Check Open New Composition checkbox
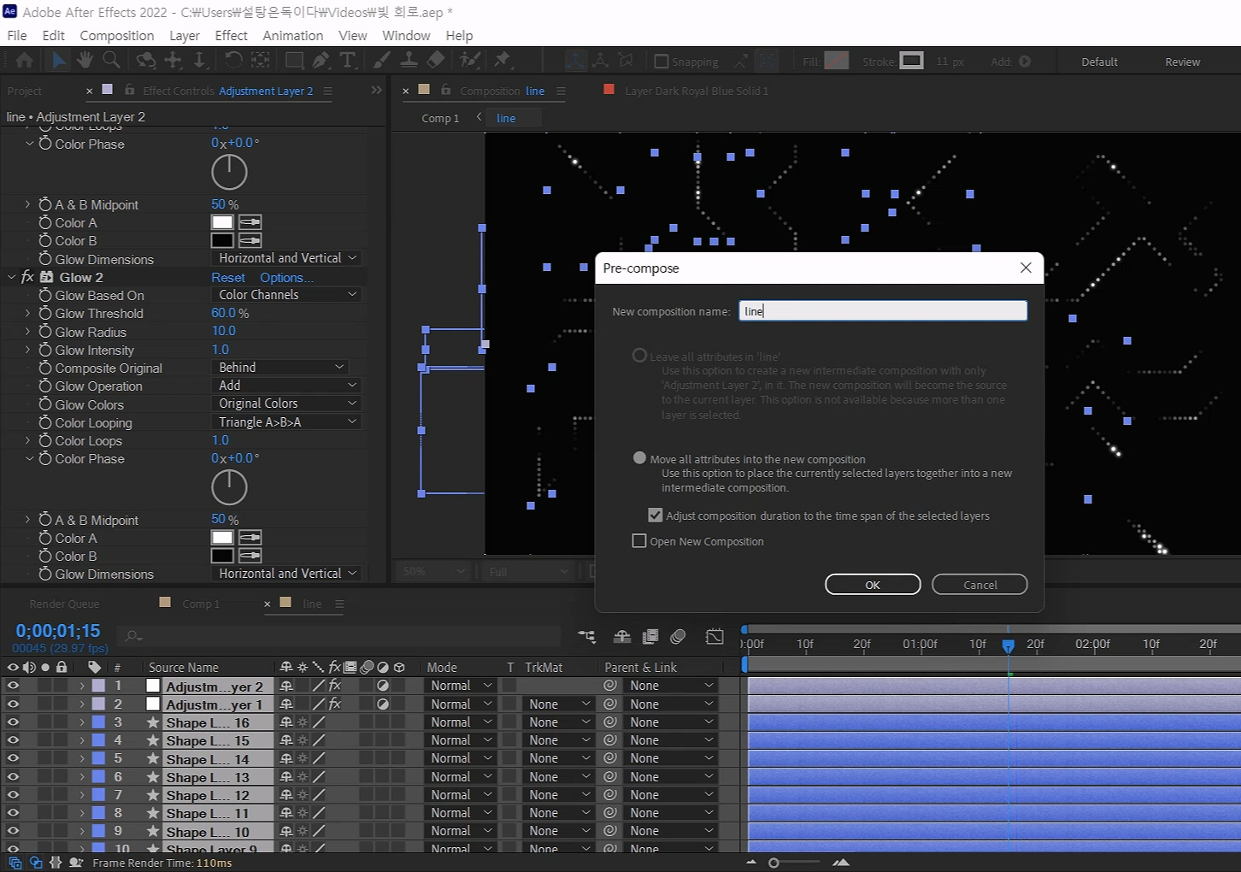The height and width of the screenshot is (872, 1241). click(x=638, y=541)
